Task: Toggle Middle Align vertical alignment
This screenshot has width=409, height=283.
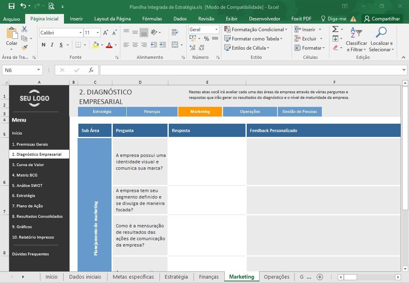Action: point(135,32)
